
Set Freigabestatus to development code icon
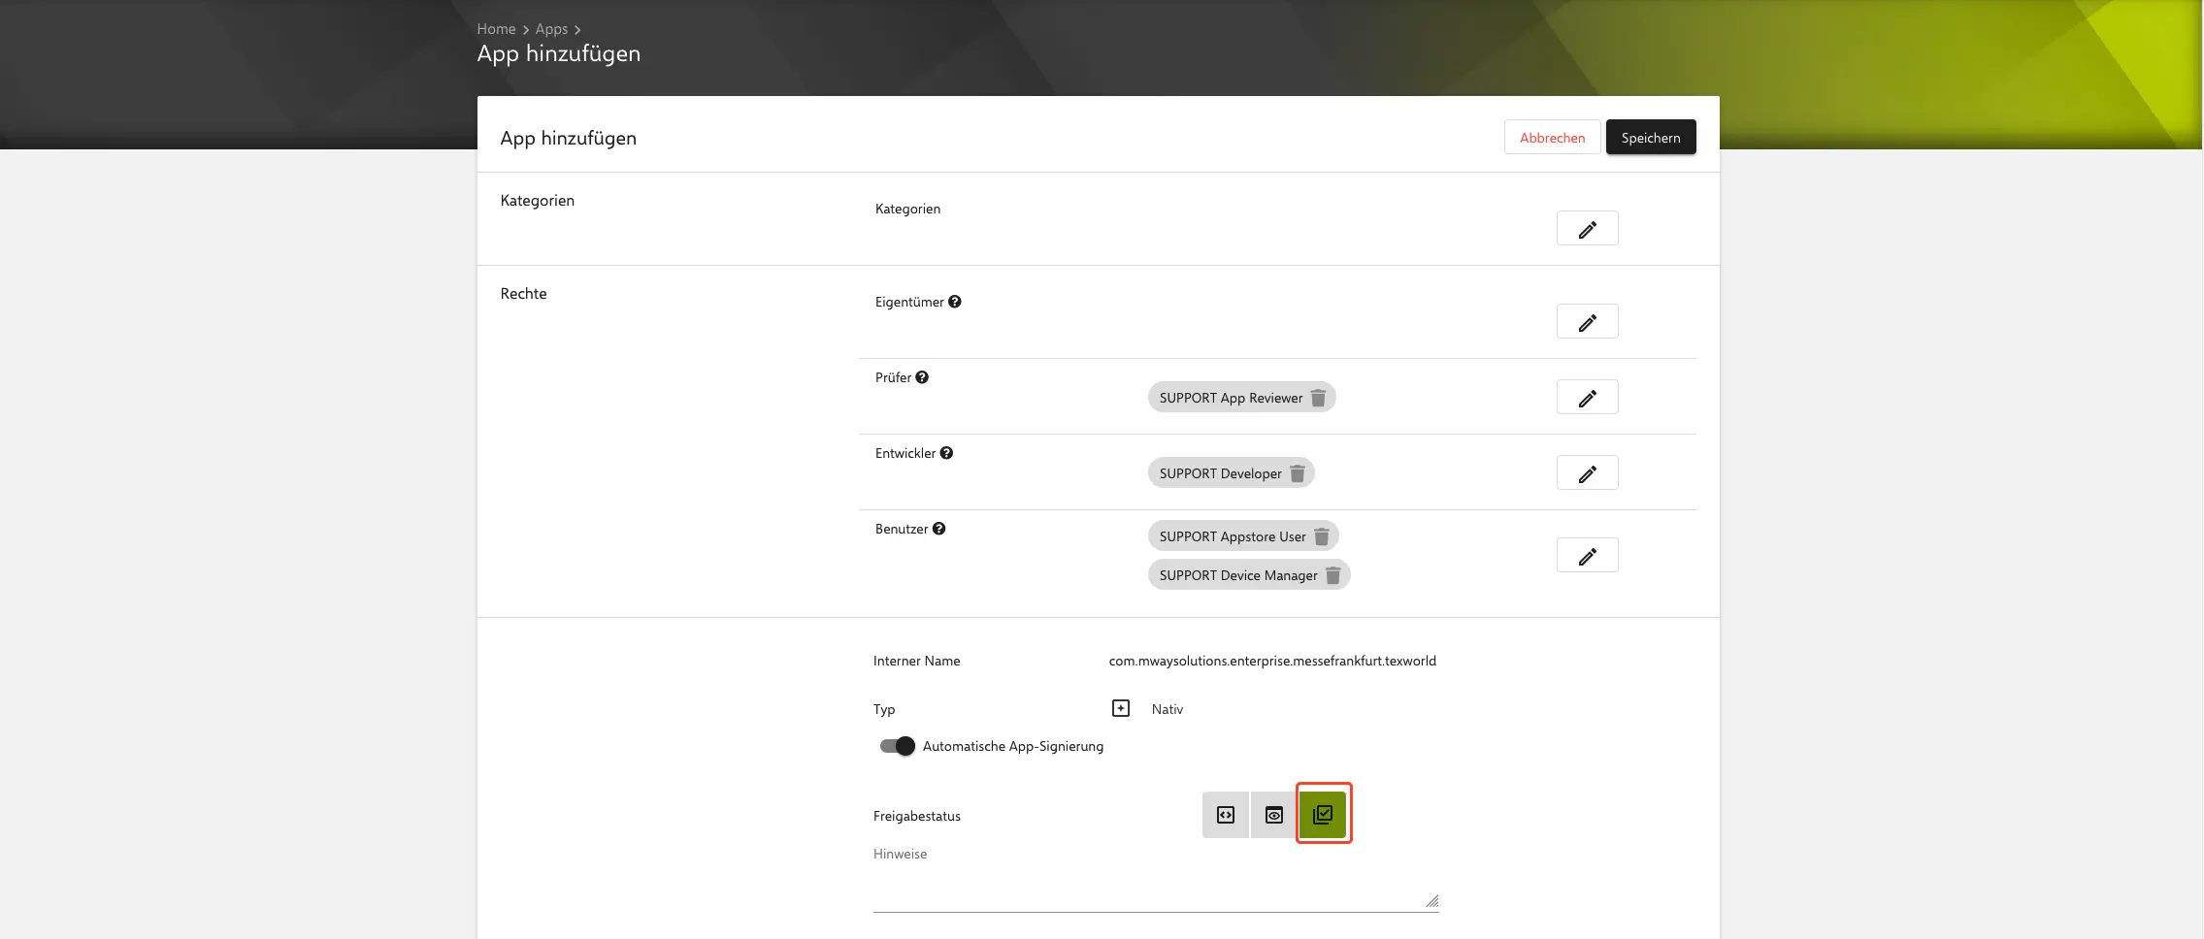point(1226,815)
